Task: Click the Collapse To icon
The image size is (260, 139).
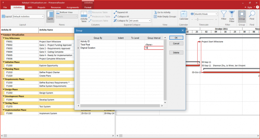Action: click(115, 21)
